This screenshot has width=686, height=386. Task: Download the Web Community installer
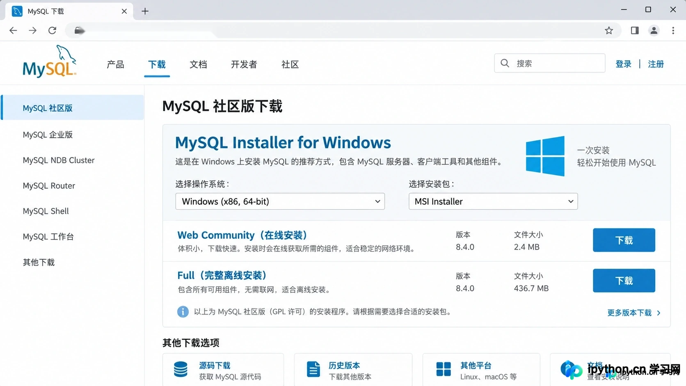[x=624, y=240]
